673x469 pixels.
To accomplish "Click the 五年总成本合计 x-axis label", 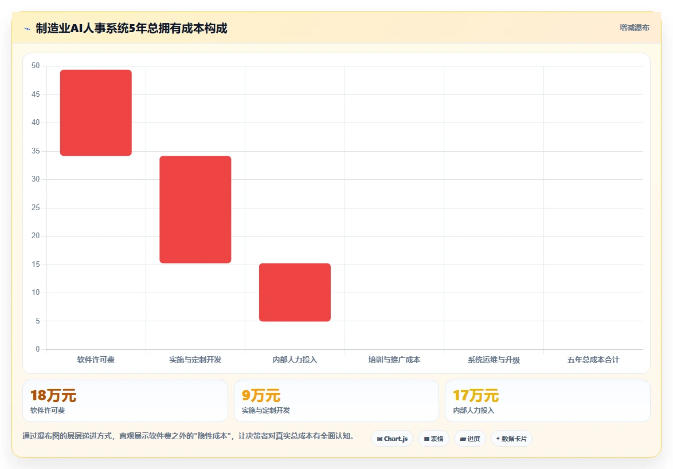I will point(593,360).
